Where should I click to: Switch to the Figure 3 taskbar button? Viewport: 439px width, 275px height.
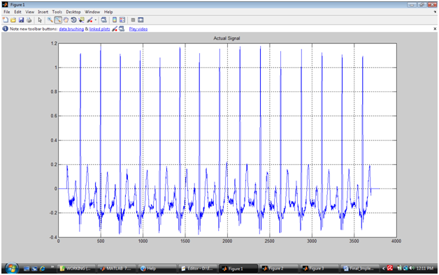click(319, 269)
